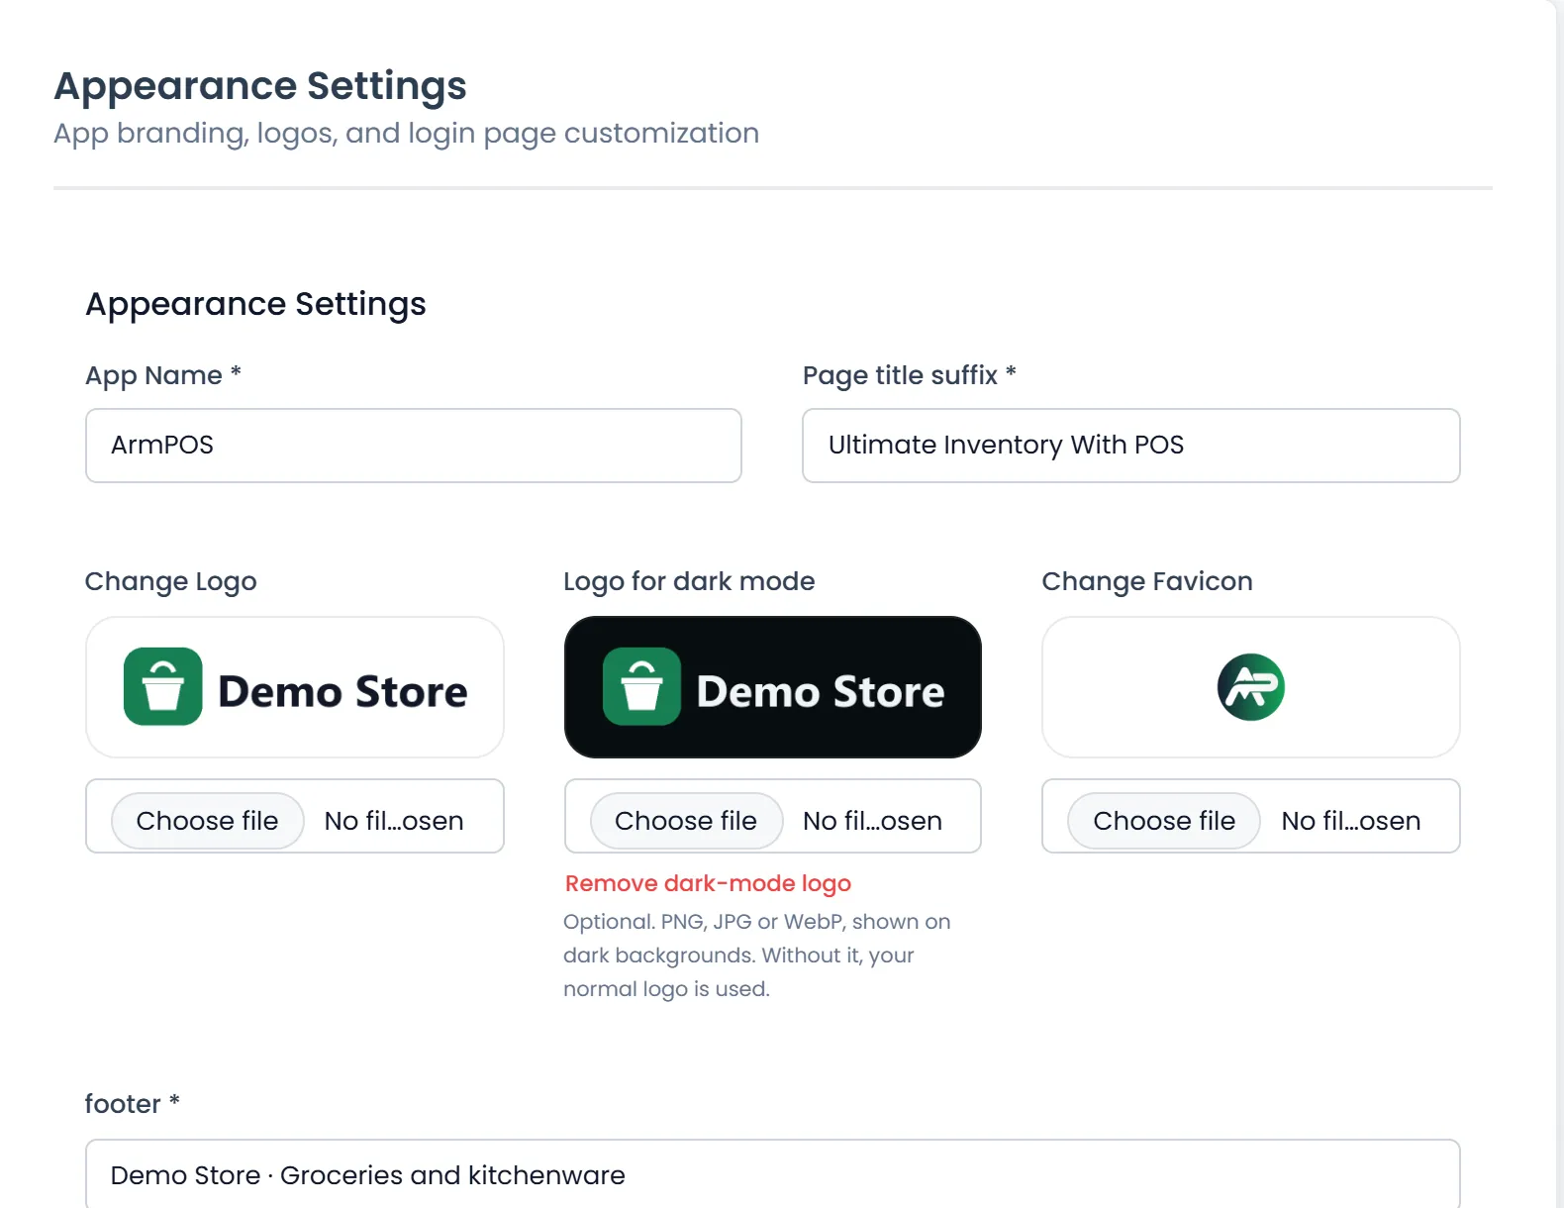The height and width of the screenshot is (1208, 1564).
Task: Click the footer text input field
Action: pyautogui.click(x=772, y=1174)
